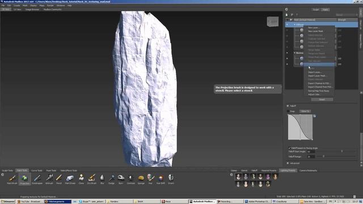363x204 pixels.
Task: Click the Store To button
Action: [305, 111]
